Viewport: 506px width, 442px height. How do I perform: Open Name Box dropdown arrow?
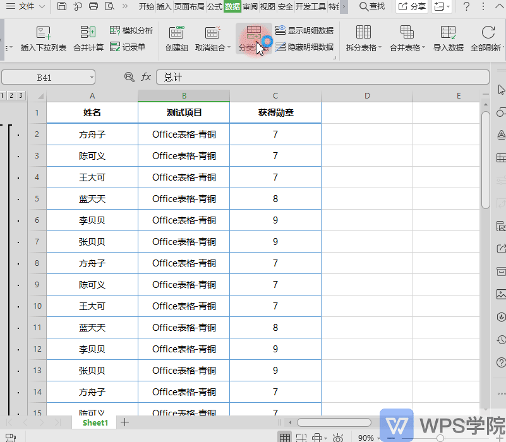click(92, 78)
